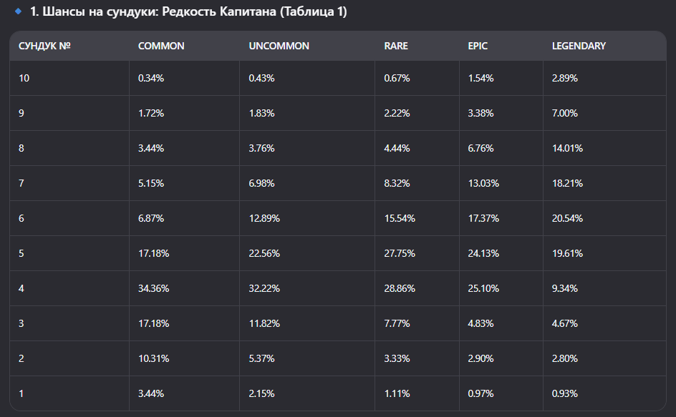
Task: Click chest number 10 cell
Action: pyautogui.click(x=24, y=78)
